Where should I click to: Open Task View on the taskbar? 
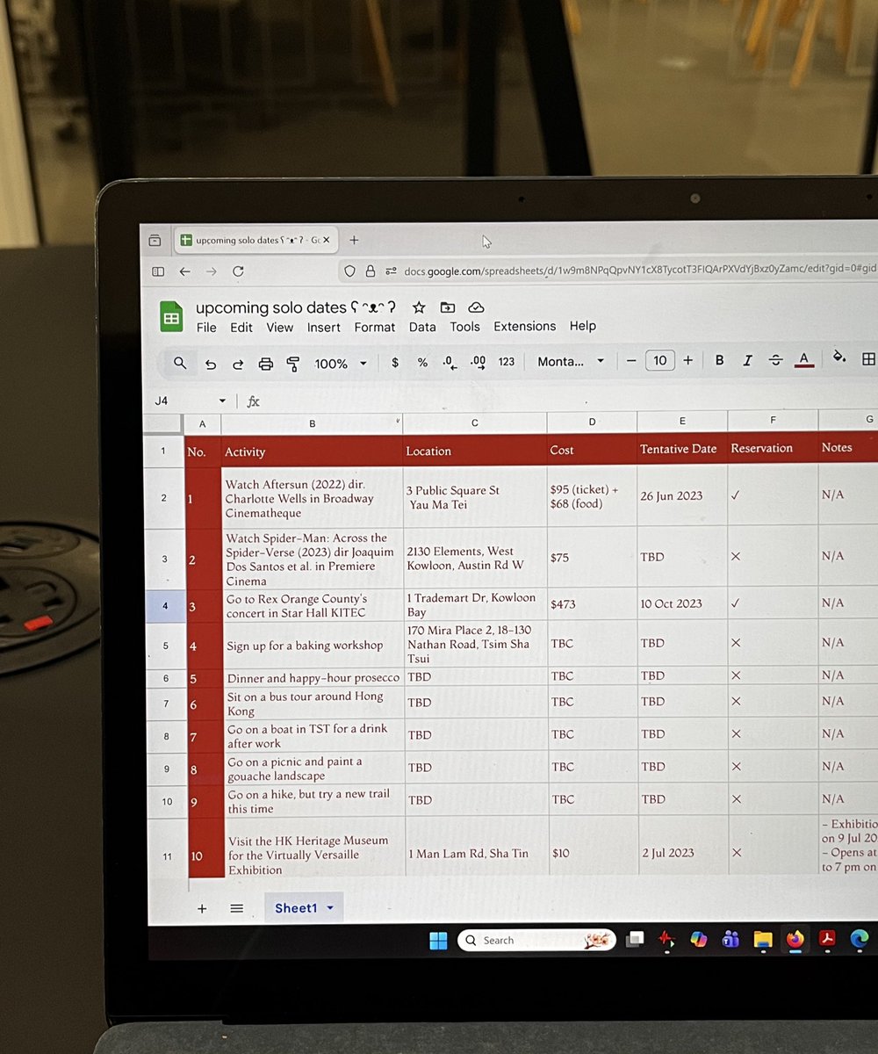635,940
